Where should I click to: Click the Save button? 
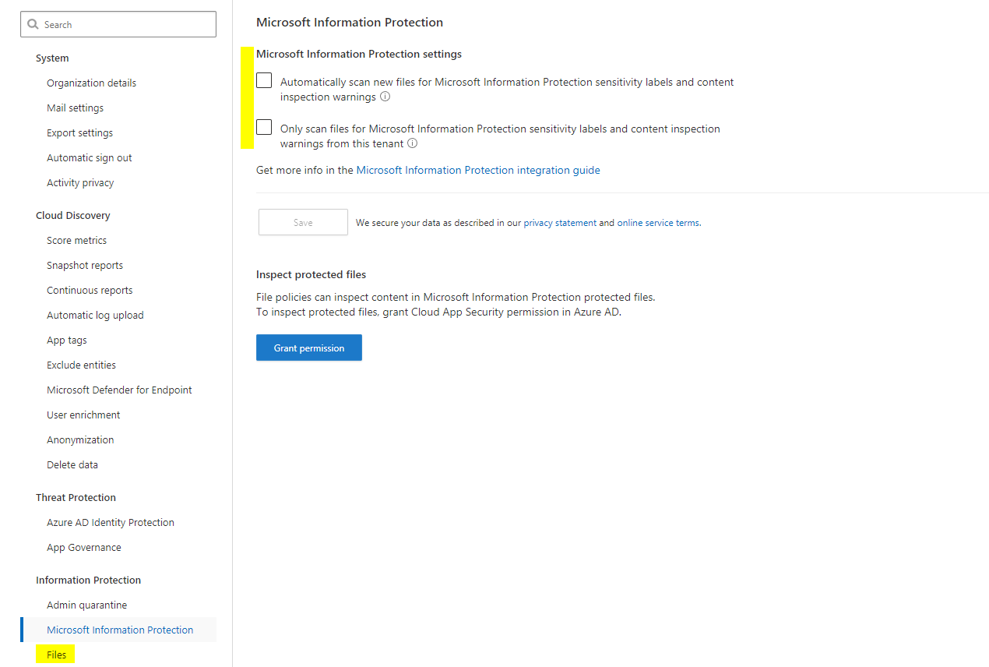tap(303, 222)
